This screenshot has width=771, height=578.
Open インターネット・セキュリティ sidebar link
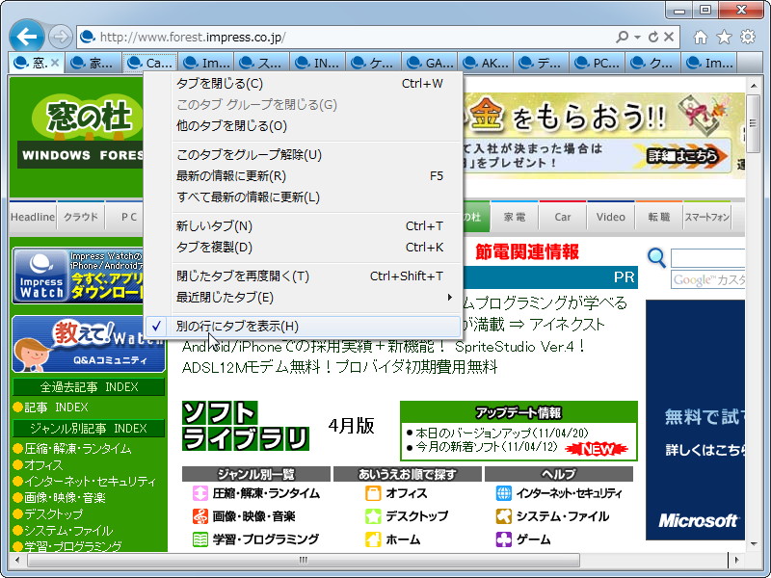90,481
